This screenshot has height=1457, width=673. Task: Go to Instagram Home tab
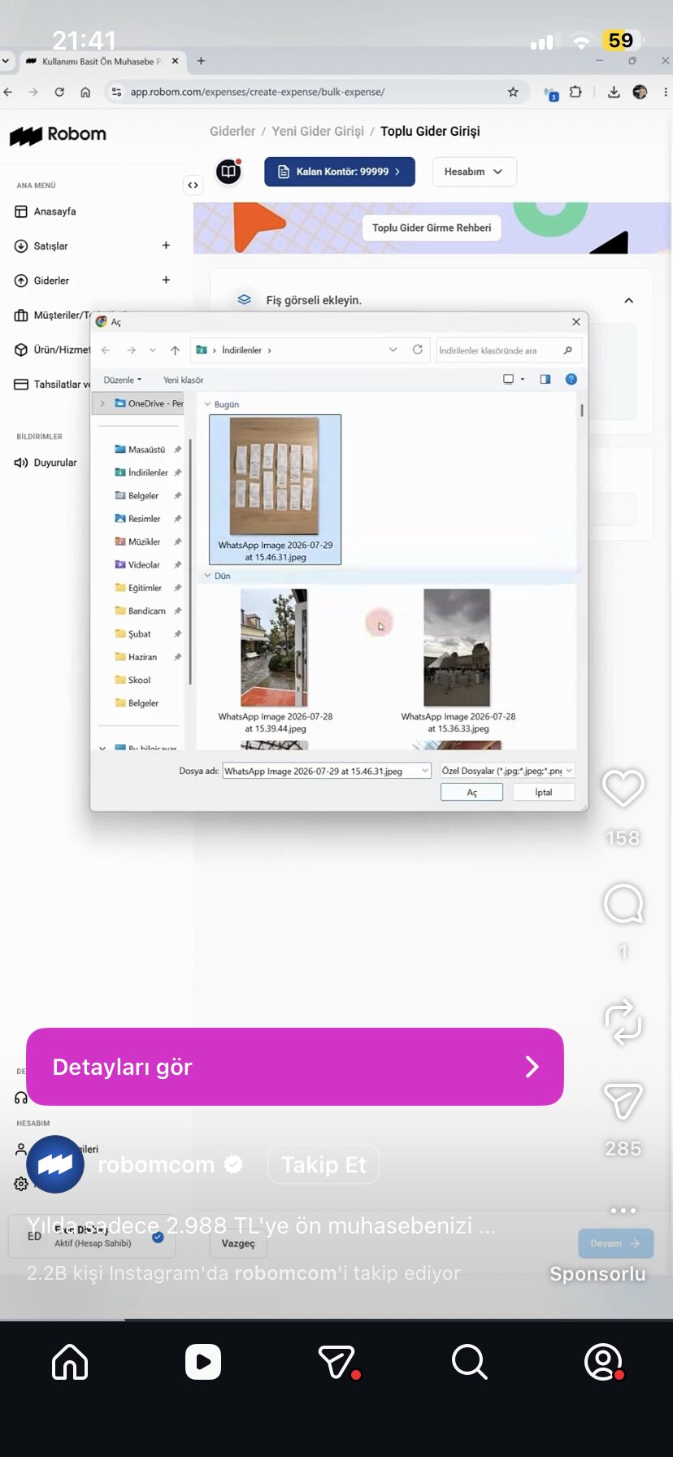point(70,1361)
